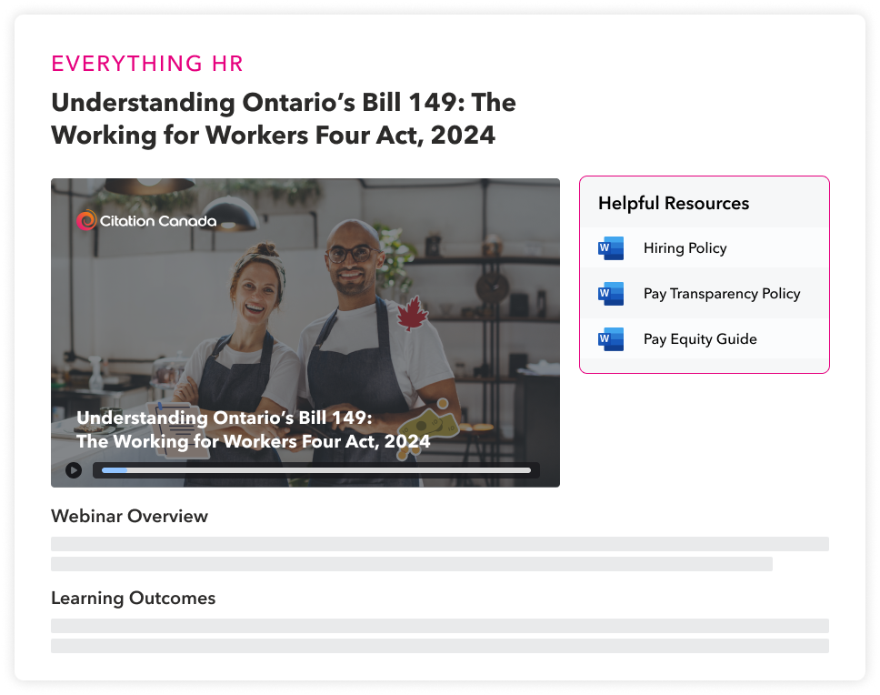Viewport: 880px width, 695px height.
Task: Play the Bill 149 webinar video
Action: [74, 470]
